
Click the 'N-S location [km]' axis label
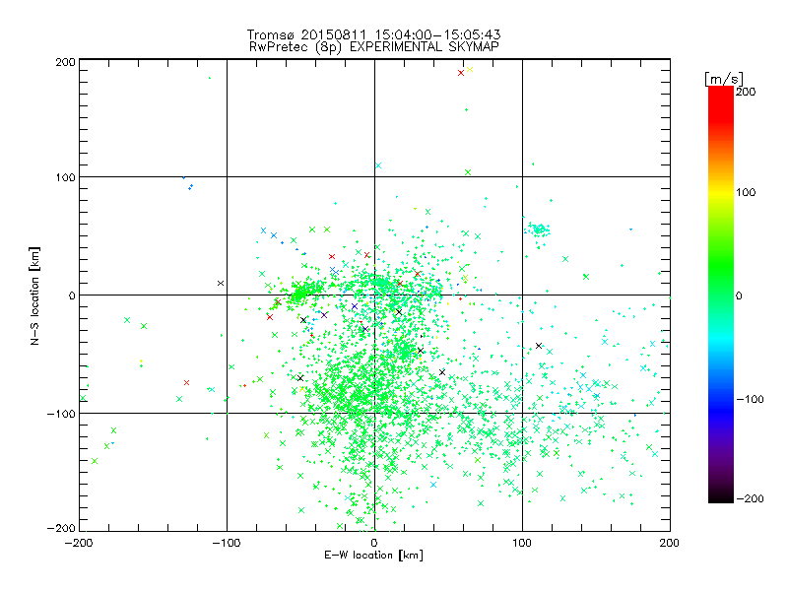pyautogui.click(x=34, y=296)
